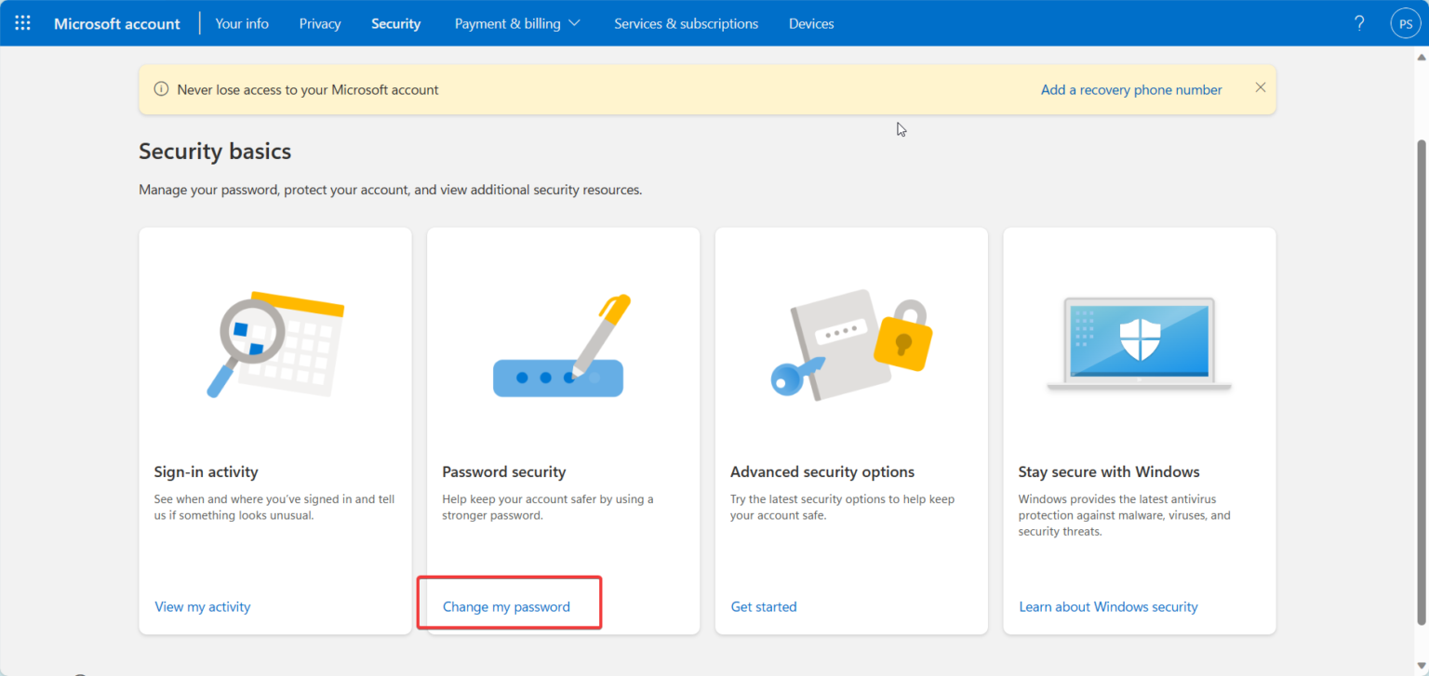Dismiss the yellow notification banner
The height and width of the screenshot is (676, 1429).
click(x=1261, y=88)
